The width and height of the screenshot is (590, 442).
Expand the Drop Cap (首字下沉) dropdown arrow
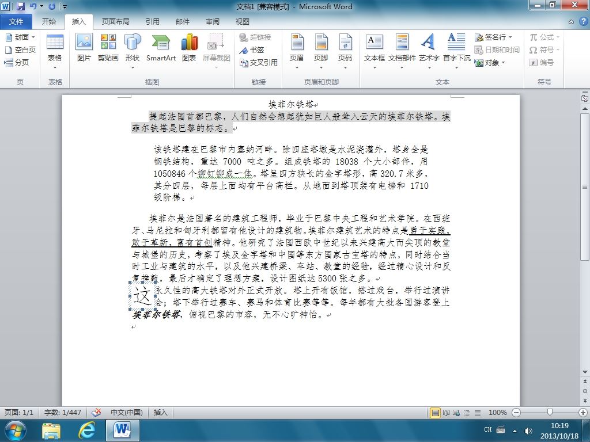(456, 68)
